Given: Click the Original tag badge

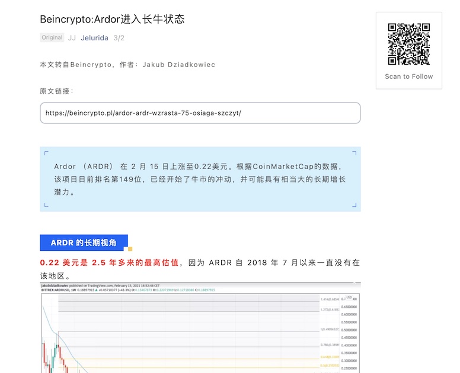Looking at the screenshot, I should 52,37.
